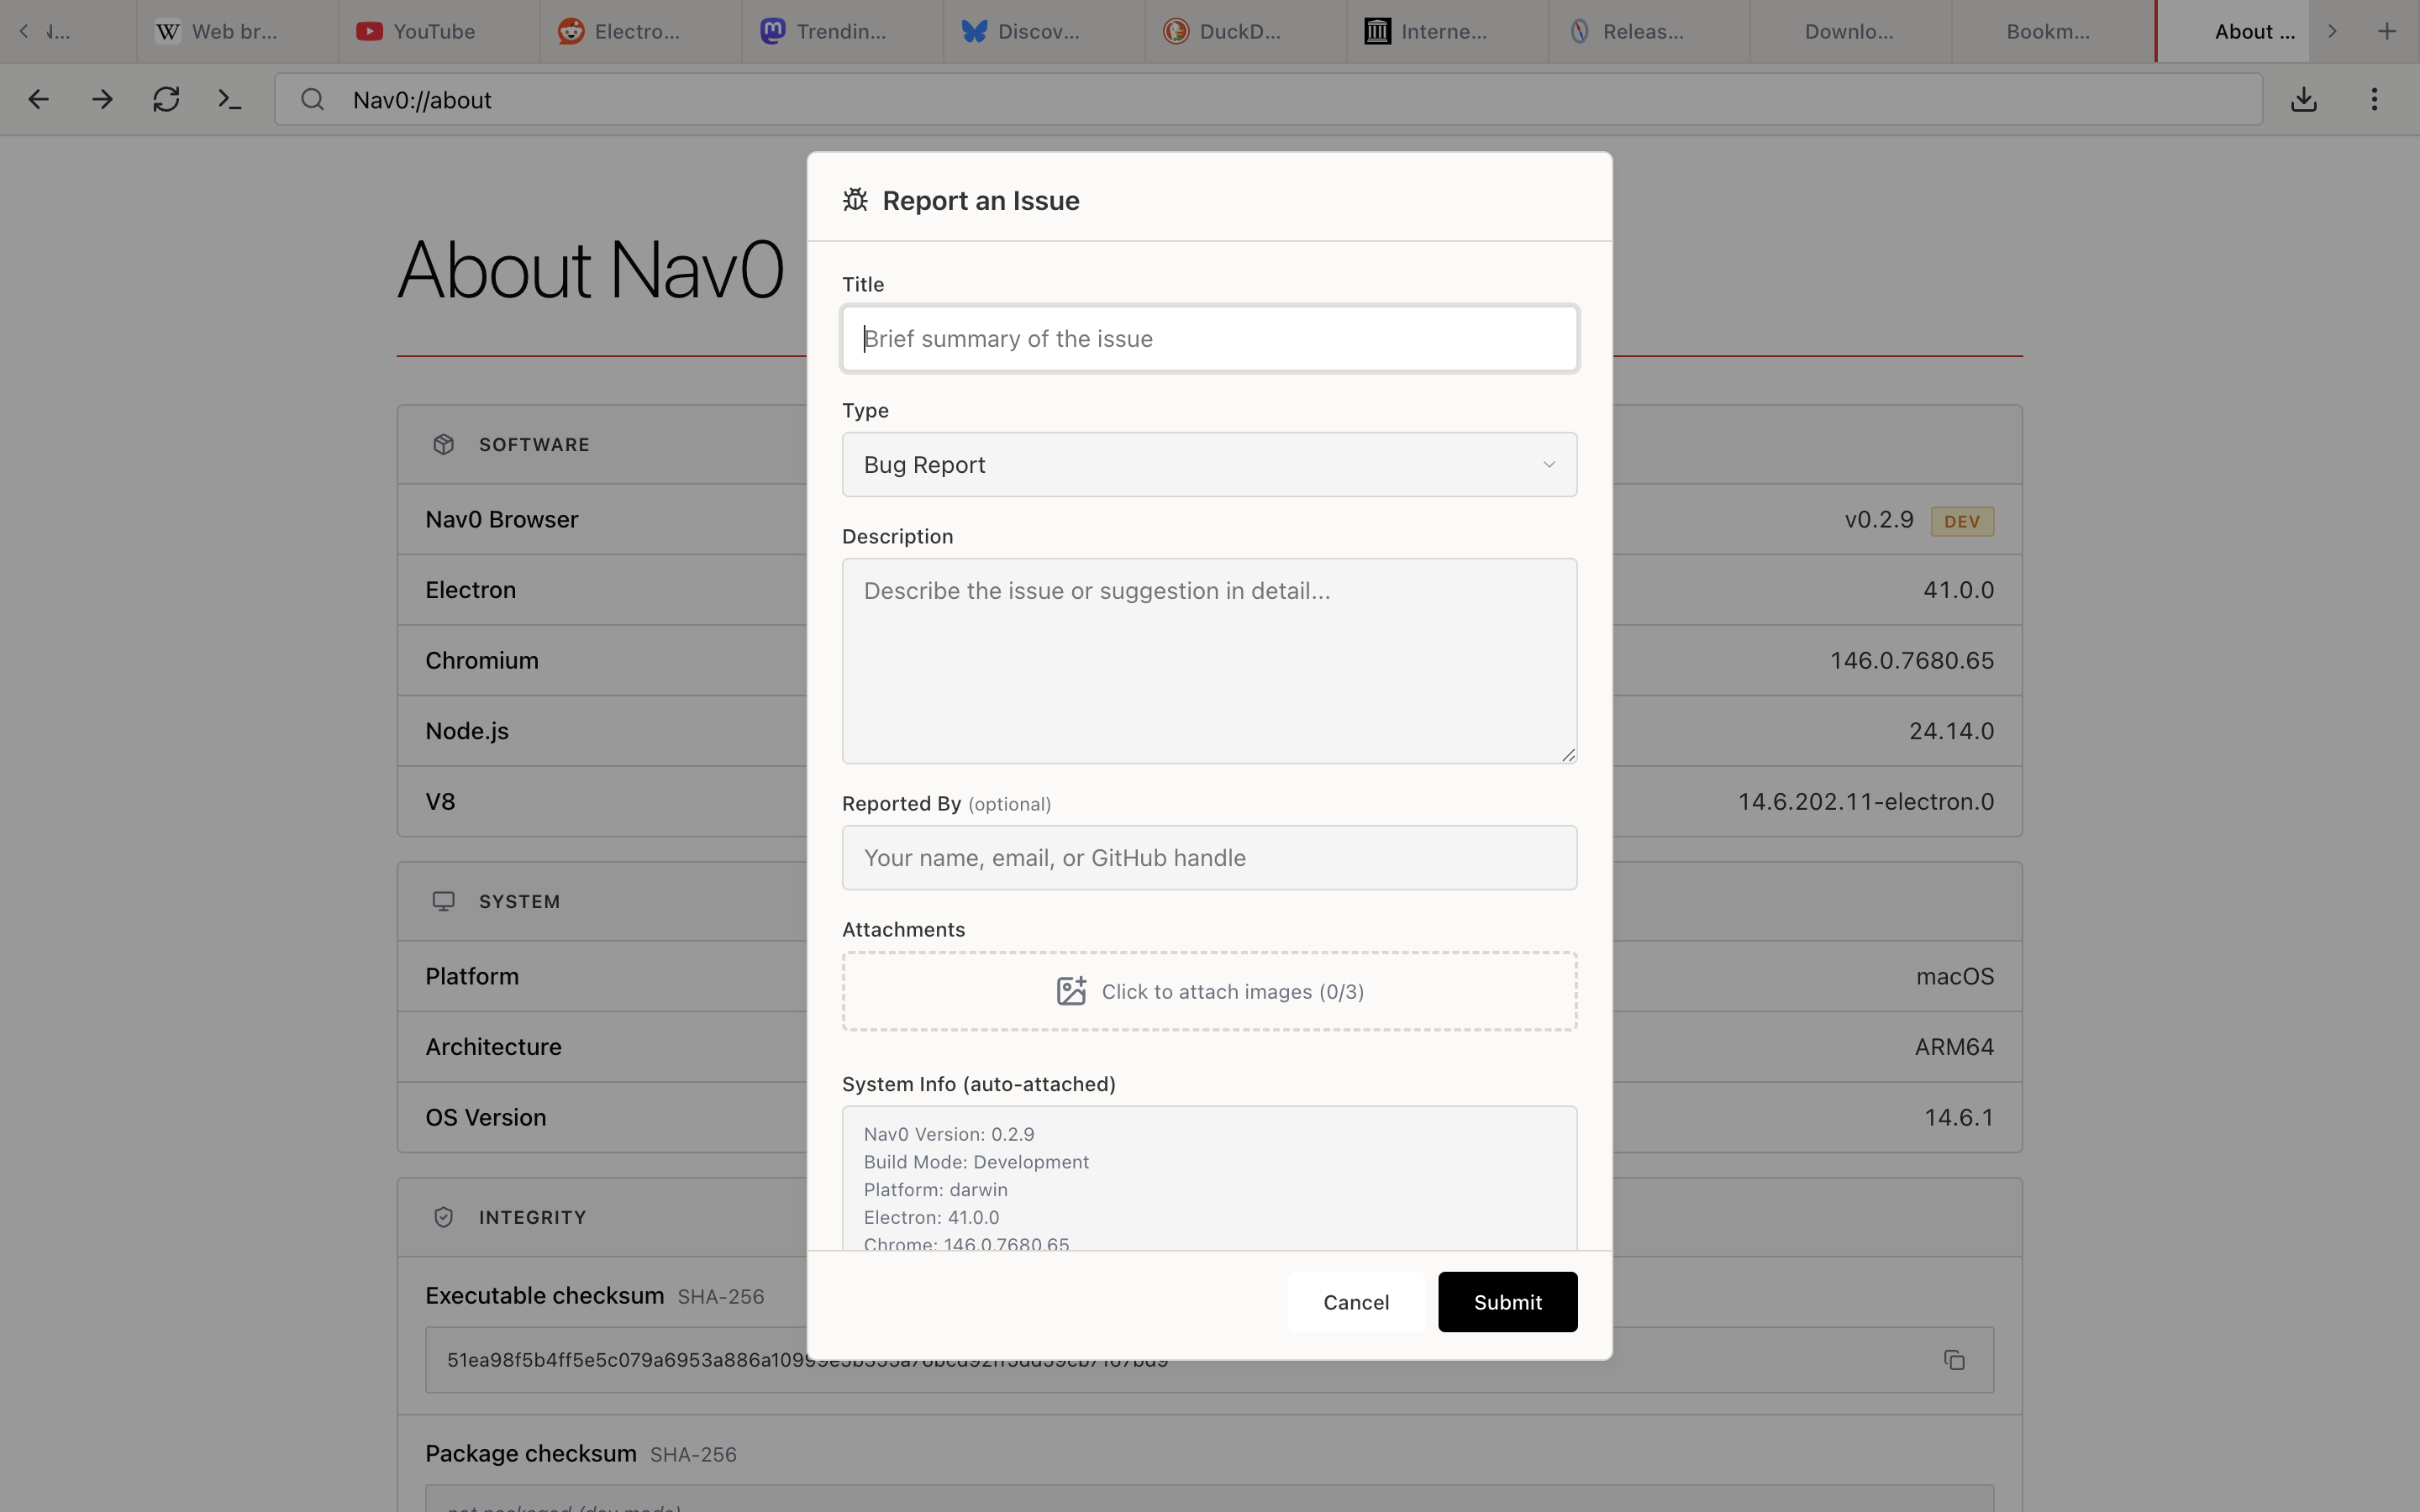Screen dimensions: 2420x1512
Task: Click the Wikipedia favicon on Web browser tab
Action: [x=168, y=31]
